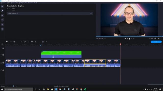163x91 pixels.
Task: Click the red playhead marker on ruler
Action: [120, 44]
